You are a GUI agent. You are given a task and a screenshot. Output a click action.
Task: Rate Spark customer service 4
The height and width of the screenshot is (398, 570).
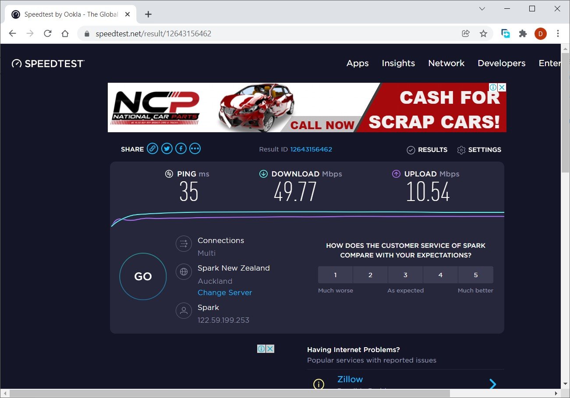(x=440, y=275)
